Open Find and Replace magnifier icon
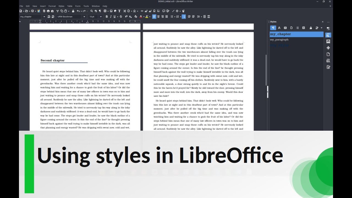Image resolution: width=352 pixels, height=198 pixels. click(x=92, y=11)
